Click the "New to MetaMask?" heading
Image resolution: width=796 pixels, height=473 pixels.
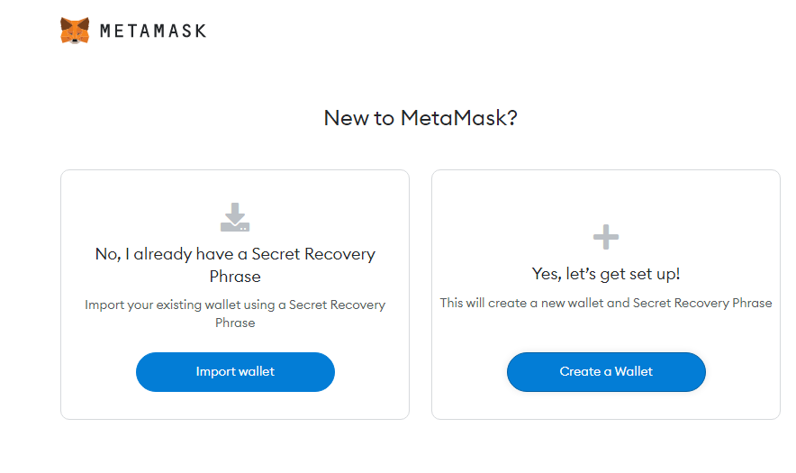[x=421, y=118]
